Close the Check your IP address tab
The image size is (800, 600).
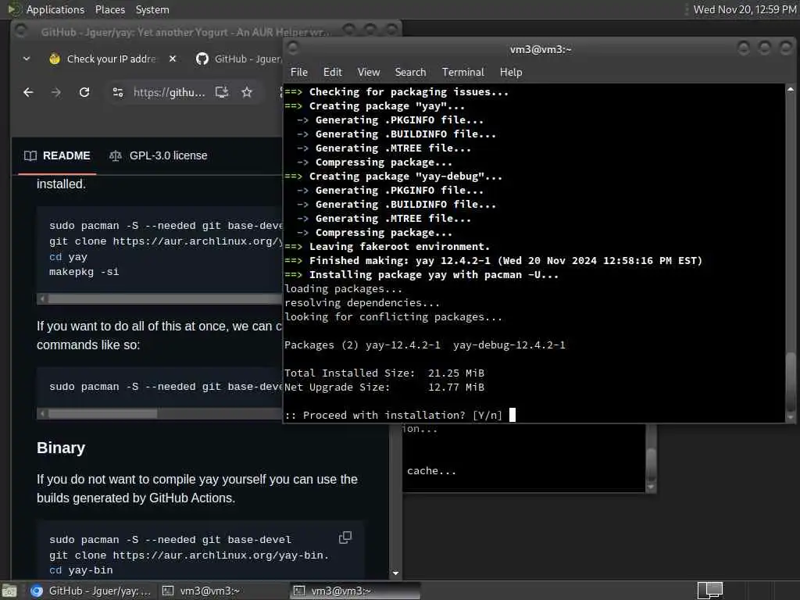pyautogui.click(x=173, y=59)
